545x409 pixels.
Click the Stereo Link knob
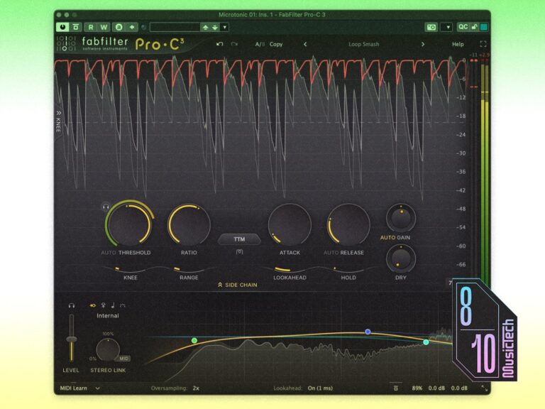(108, 349)
